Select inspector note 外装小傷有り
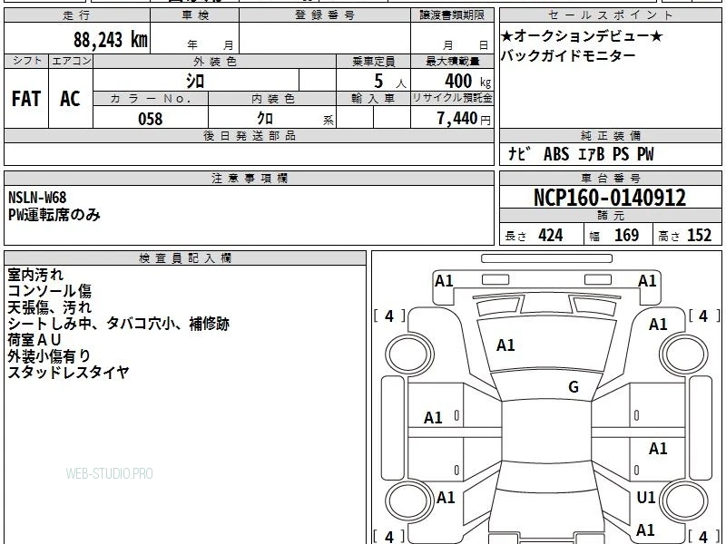The width and height of the screenshot is (726, 544). coord(49,355)
